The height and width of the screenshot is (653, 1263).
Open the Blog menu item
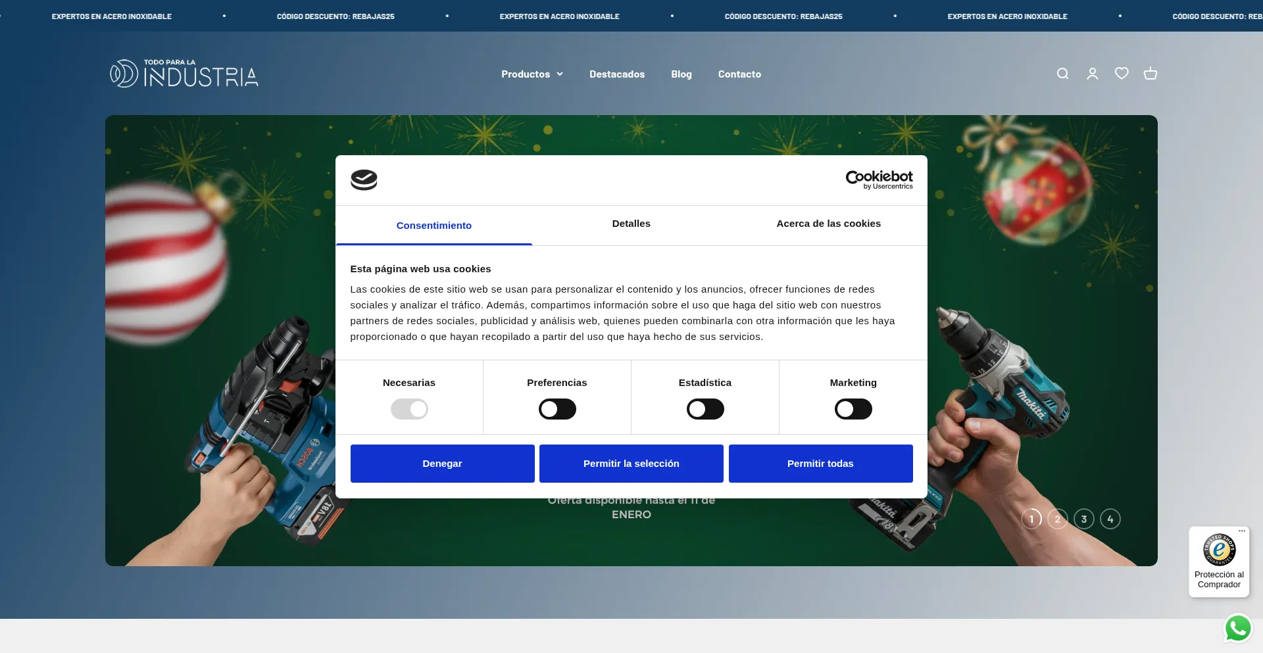(681, 74)
